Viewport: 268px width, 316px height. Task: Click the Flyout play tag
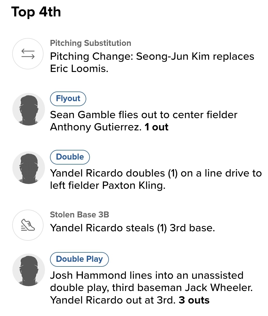pyautogui.click(x=68, y=99)
